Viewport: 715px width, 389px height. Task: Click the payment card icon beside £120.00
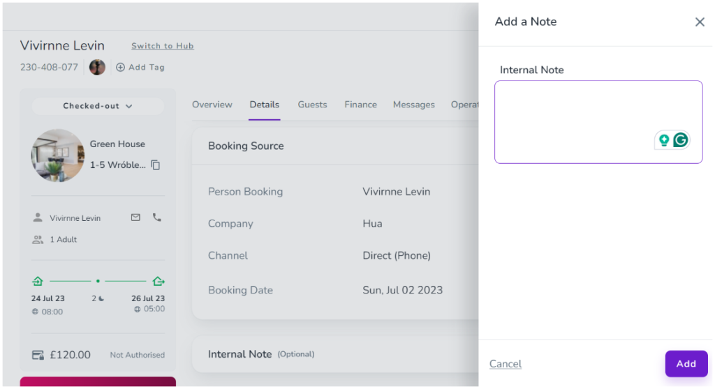[x=38, y=355]
